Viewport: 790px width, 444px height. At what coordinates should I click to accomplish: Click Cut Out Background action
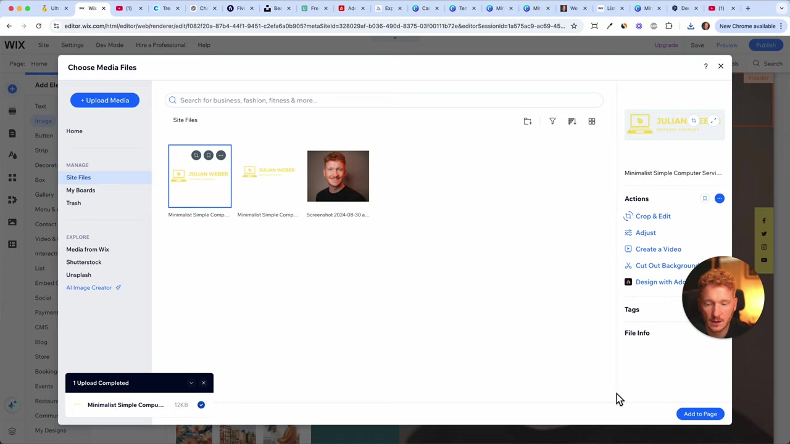click(x=662, y=266)
